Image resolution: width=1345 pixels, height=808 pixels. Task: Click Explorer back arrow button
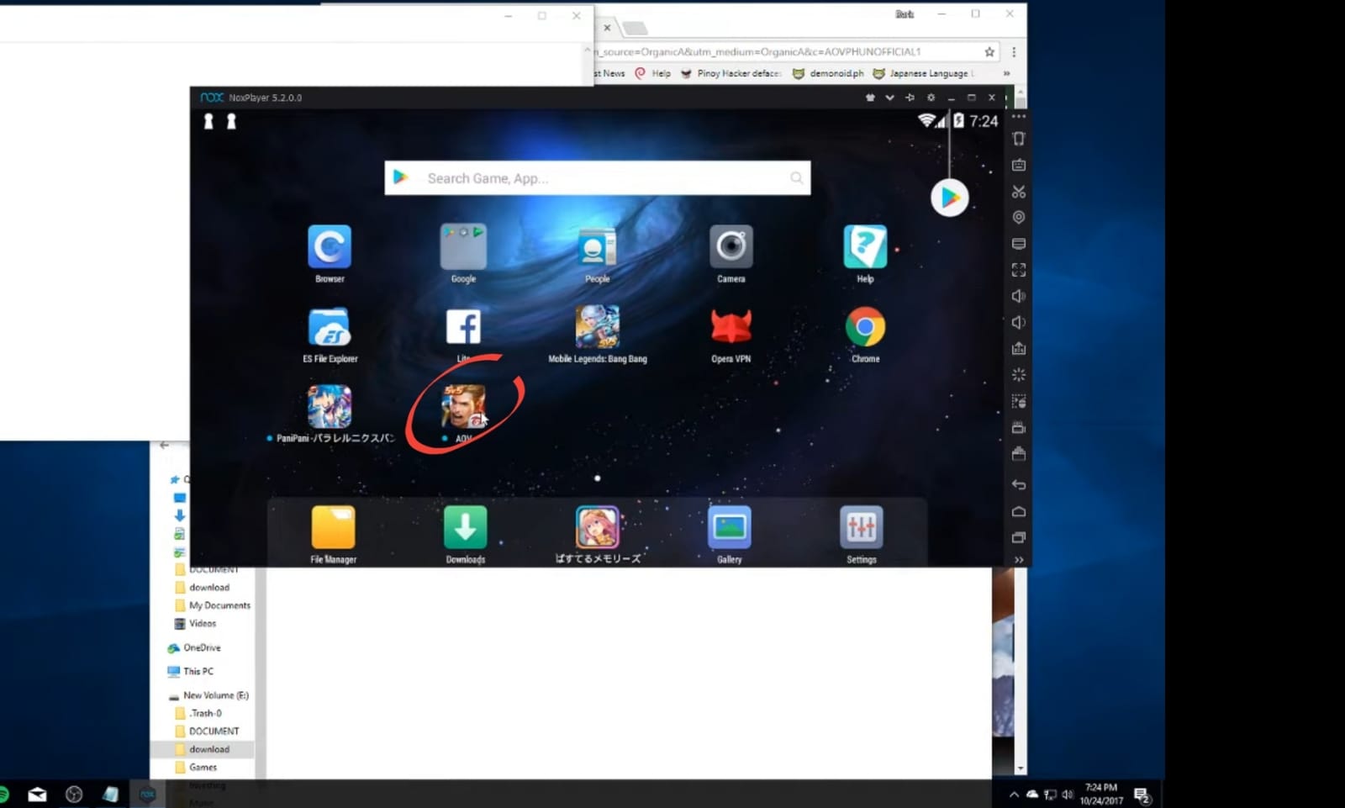click(x=164, y=446)
